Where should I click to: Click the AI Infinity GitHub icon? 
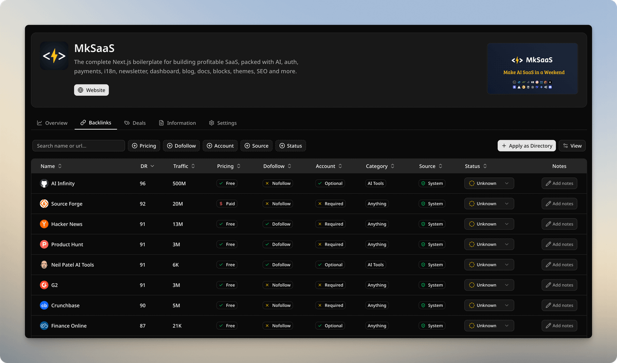[x=44, y=183]
